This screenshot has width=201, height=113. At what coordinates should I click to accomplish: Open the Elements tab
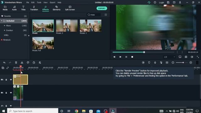click(x=57, y=8)
